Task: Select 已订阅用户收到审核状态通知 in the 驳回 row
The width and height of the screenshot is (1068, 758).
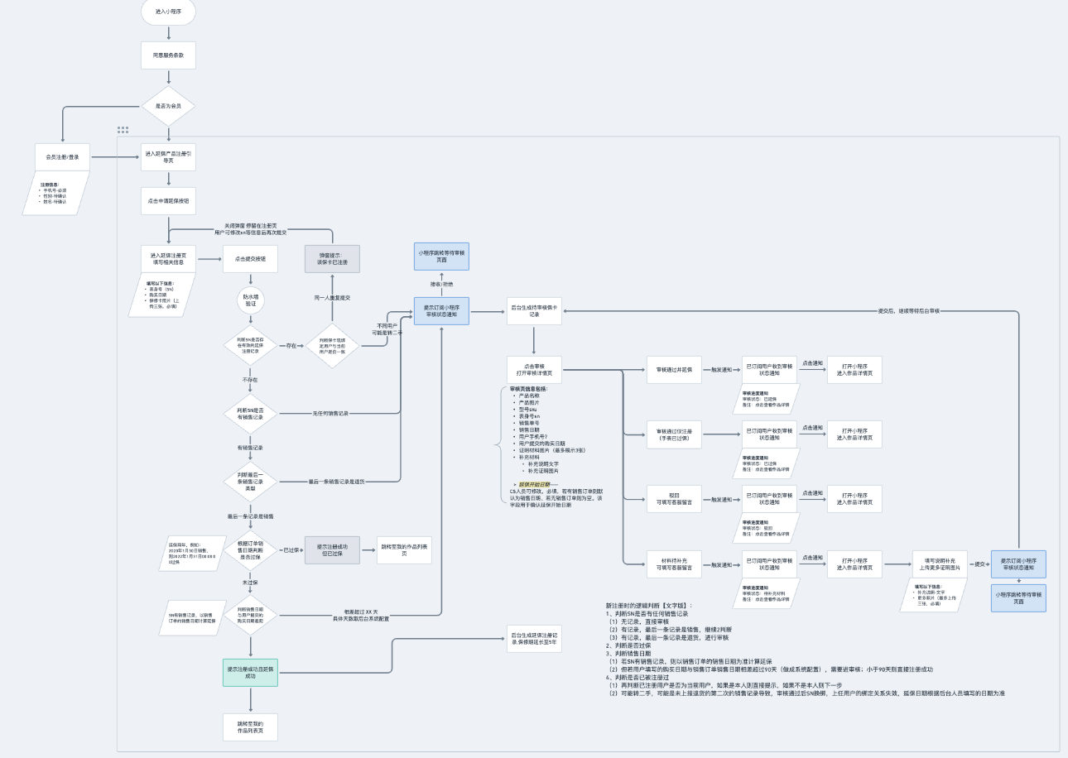Action: pyautogui.click(x=770, y=499)
